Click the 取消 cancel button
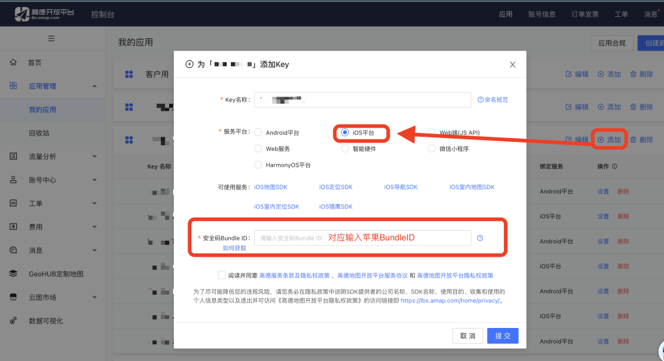This screenshot has width=664, height=361. pyautogui.click(x=468, y=336)
